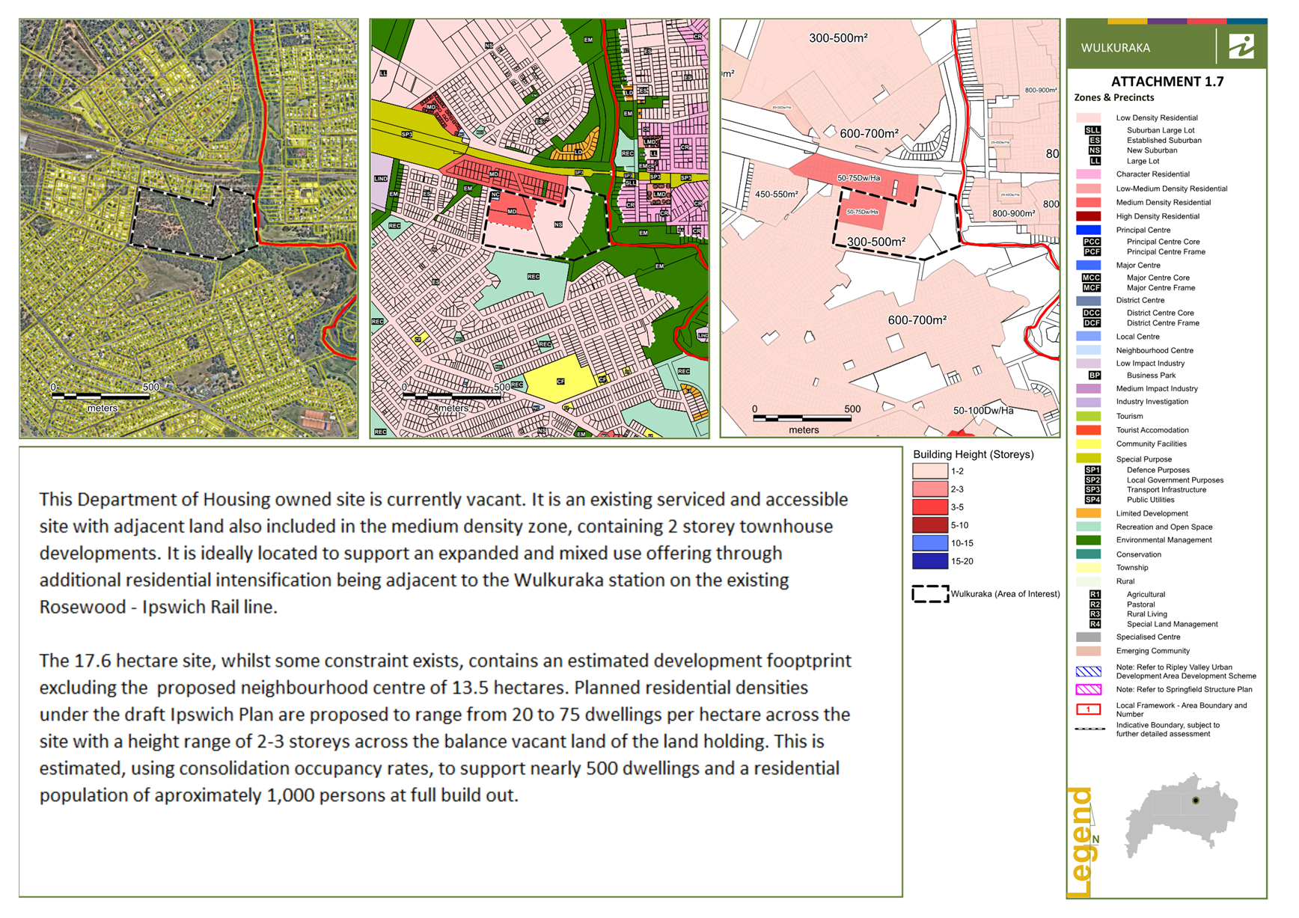Click the '50-100Dw/Ha' label on the density map
1299x918 pixels.
coord(983,410)
